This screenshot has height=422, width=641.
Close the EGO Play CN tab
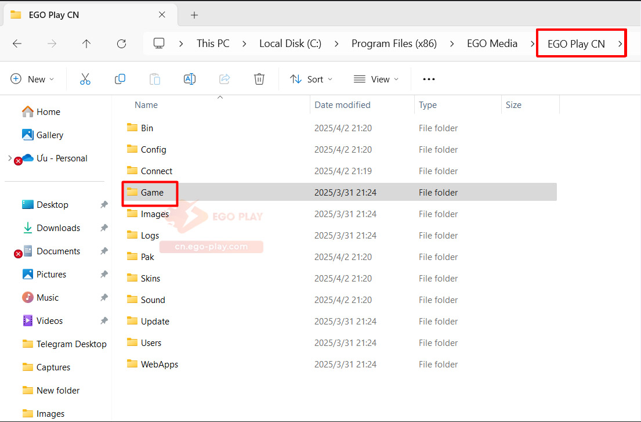pos(162,15)
